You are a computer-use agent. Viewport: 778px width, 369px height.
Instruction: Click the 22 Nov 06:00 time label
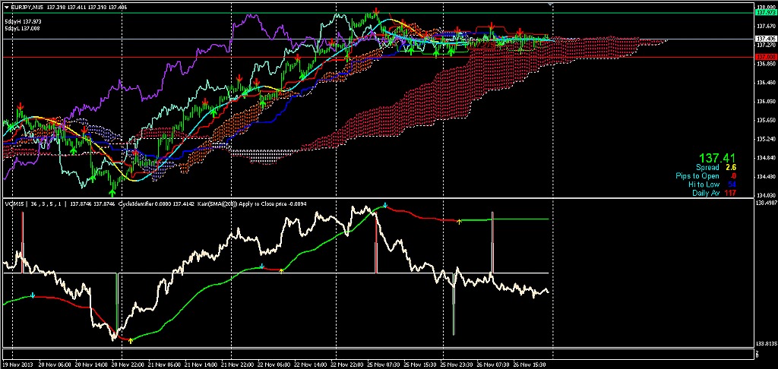[274, 364]
